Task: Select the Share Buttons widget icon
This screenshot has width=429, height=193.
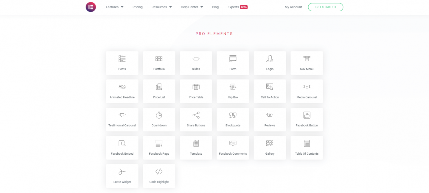Action: [196, 115]
